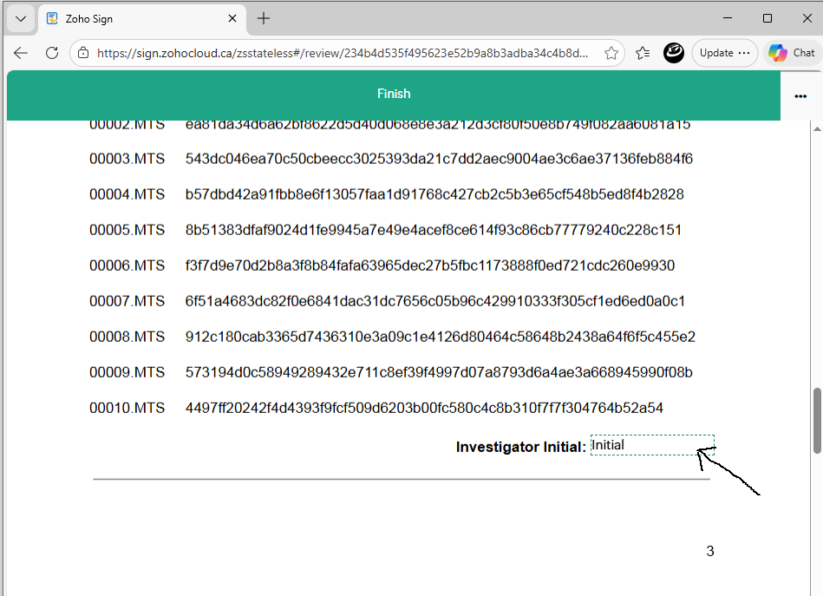Open the tab search chevron dropdown
This screenshot has width=823, height=596.
(19, 17)
